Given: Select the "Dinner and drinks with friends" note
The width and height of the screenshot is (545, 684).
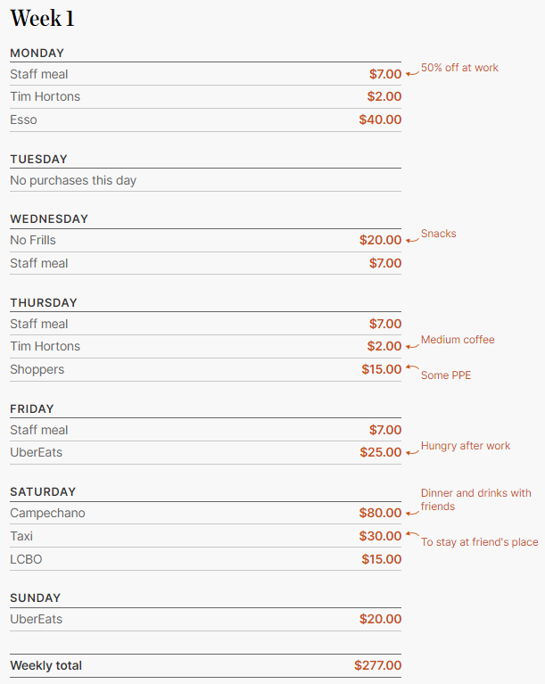Looking at the screenshot, I should click(x=475, y=499).
